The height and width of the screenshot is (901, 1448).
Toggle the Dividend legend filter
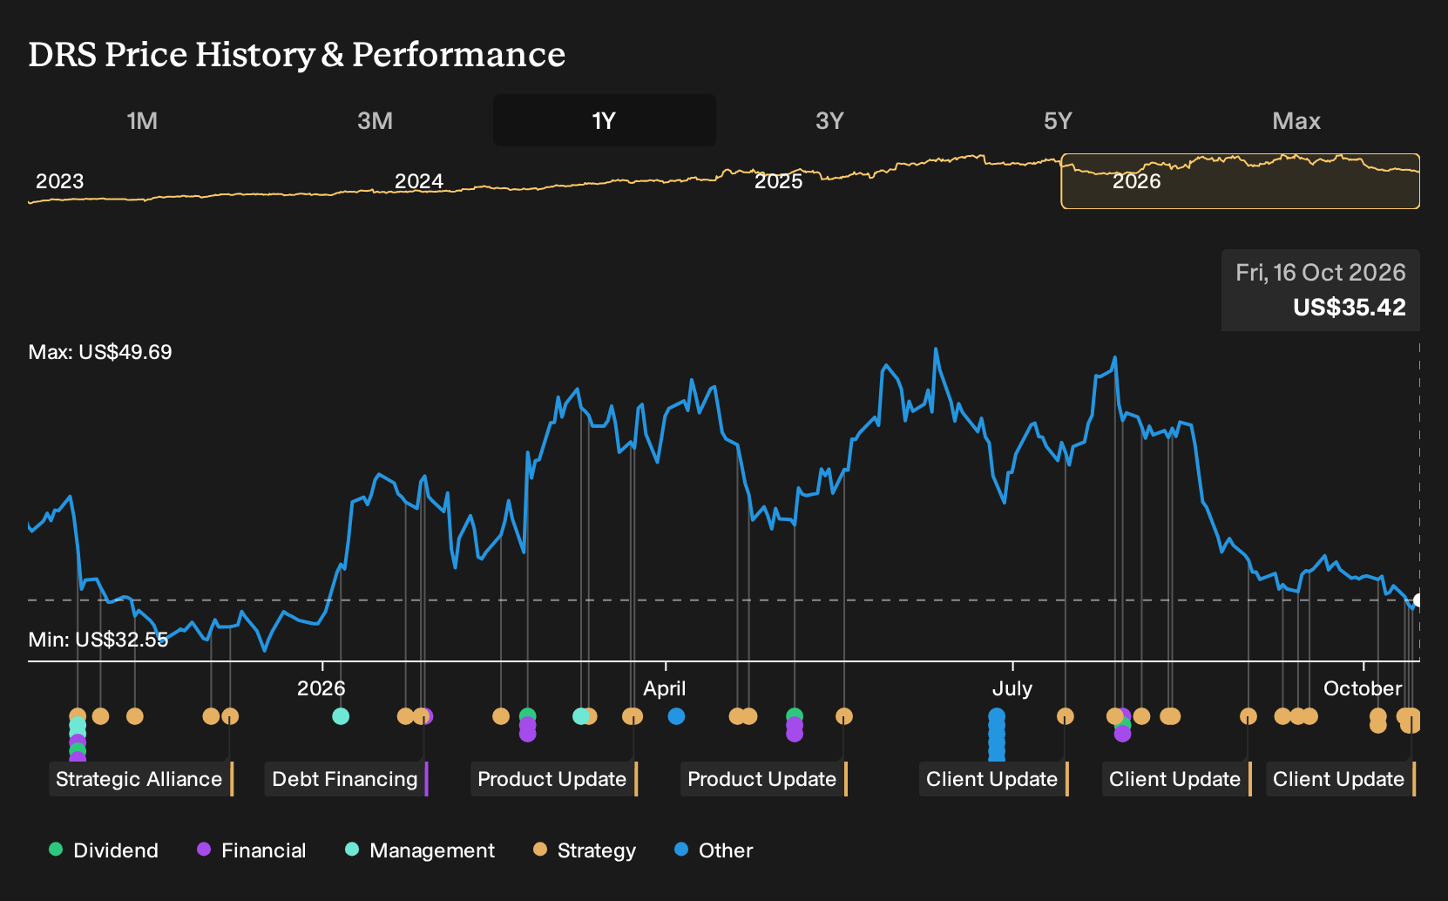point(104,850)
